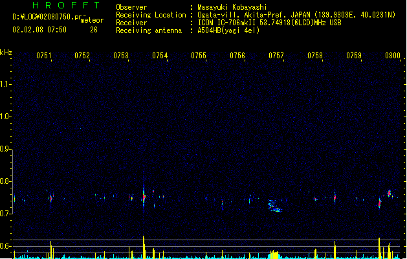This screenshot has height=259, width=407.
Task: Click the 0.7 kHz frequency axis label
Action: click(x=6, y=214)
